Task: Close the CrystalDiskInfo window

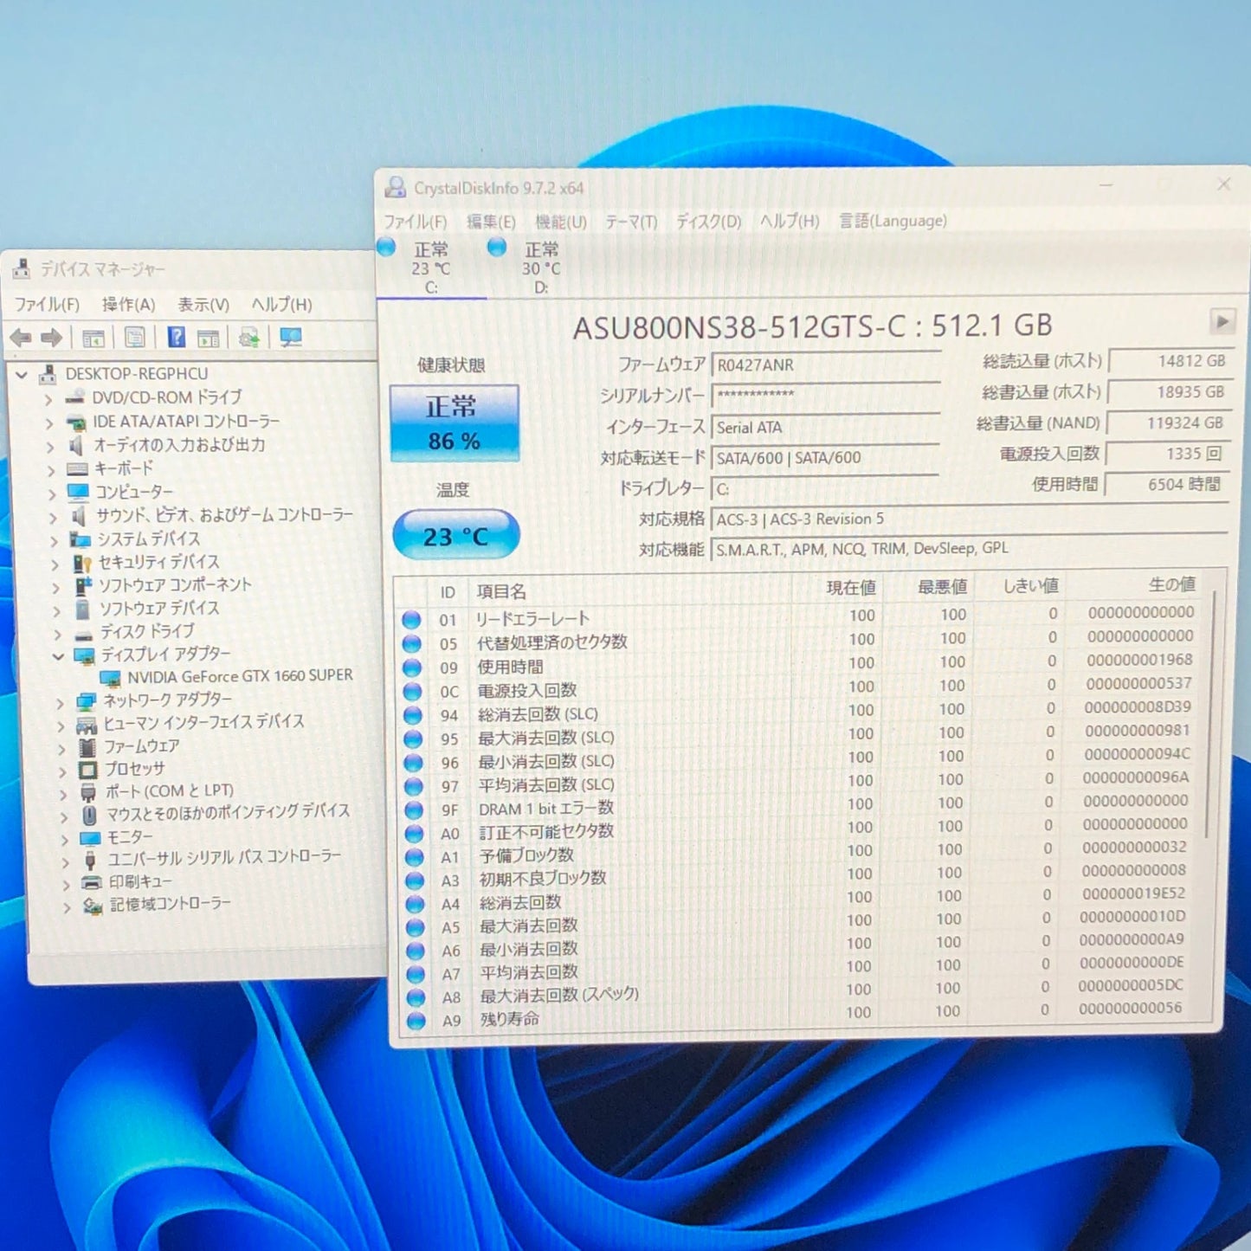Action: click(1223, 184)
